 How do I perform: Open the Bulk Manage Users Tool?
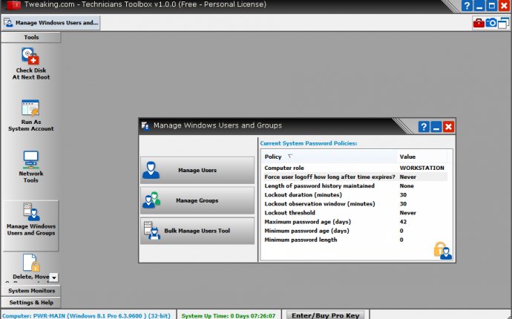[197, 231]
